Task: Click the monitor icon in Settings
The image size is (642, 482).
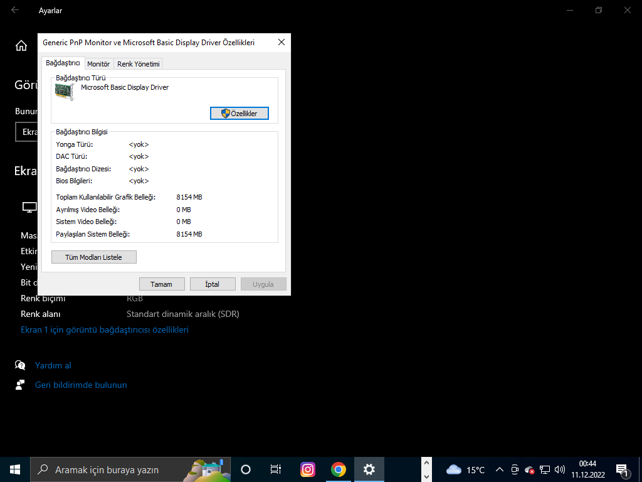Action: point(29,207)
